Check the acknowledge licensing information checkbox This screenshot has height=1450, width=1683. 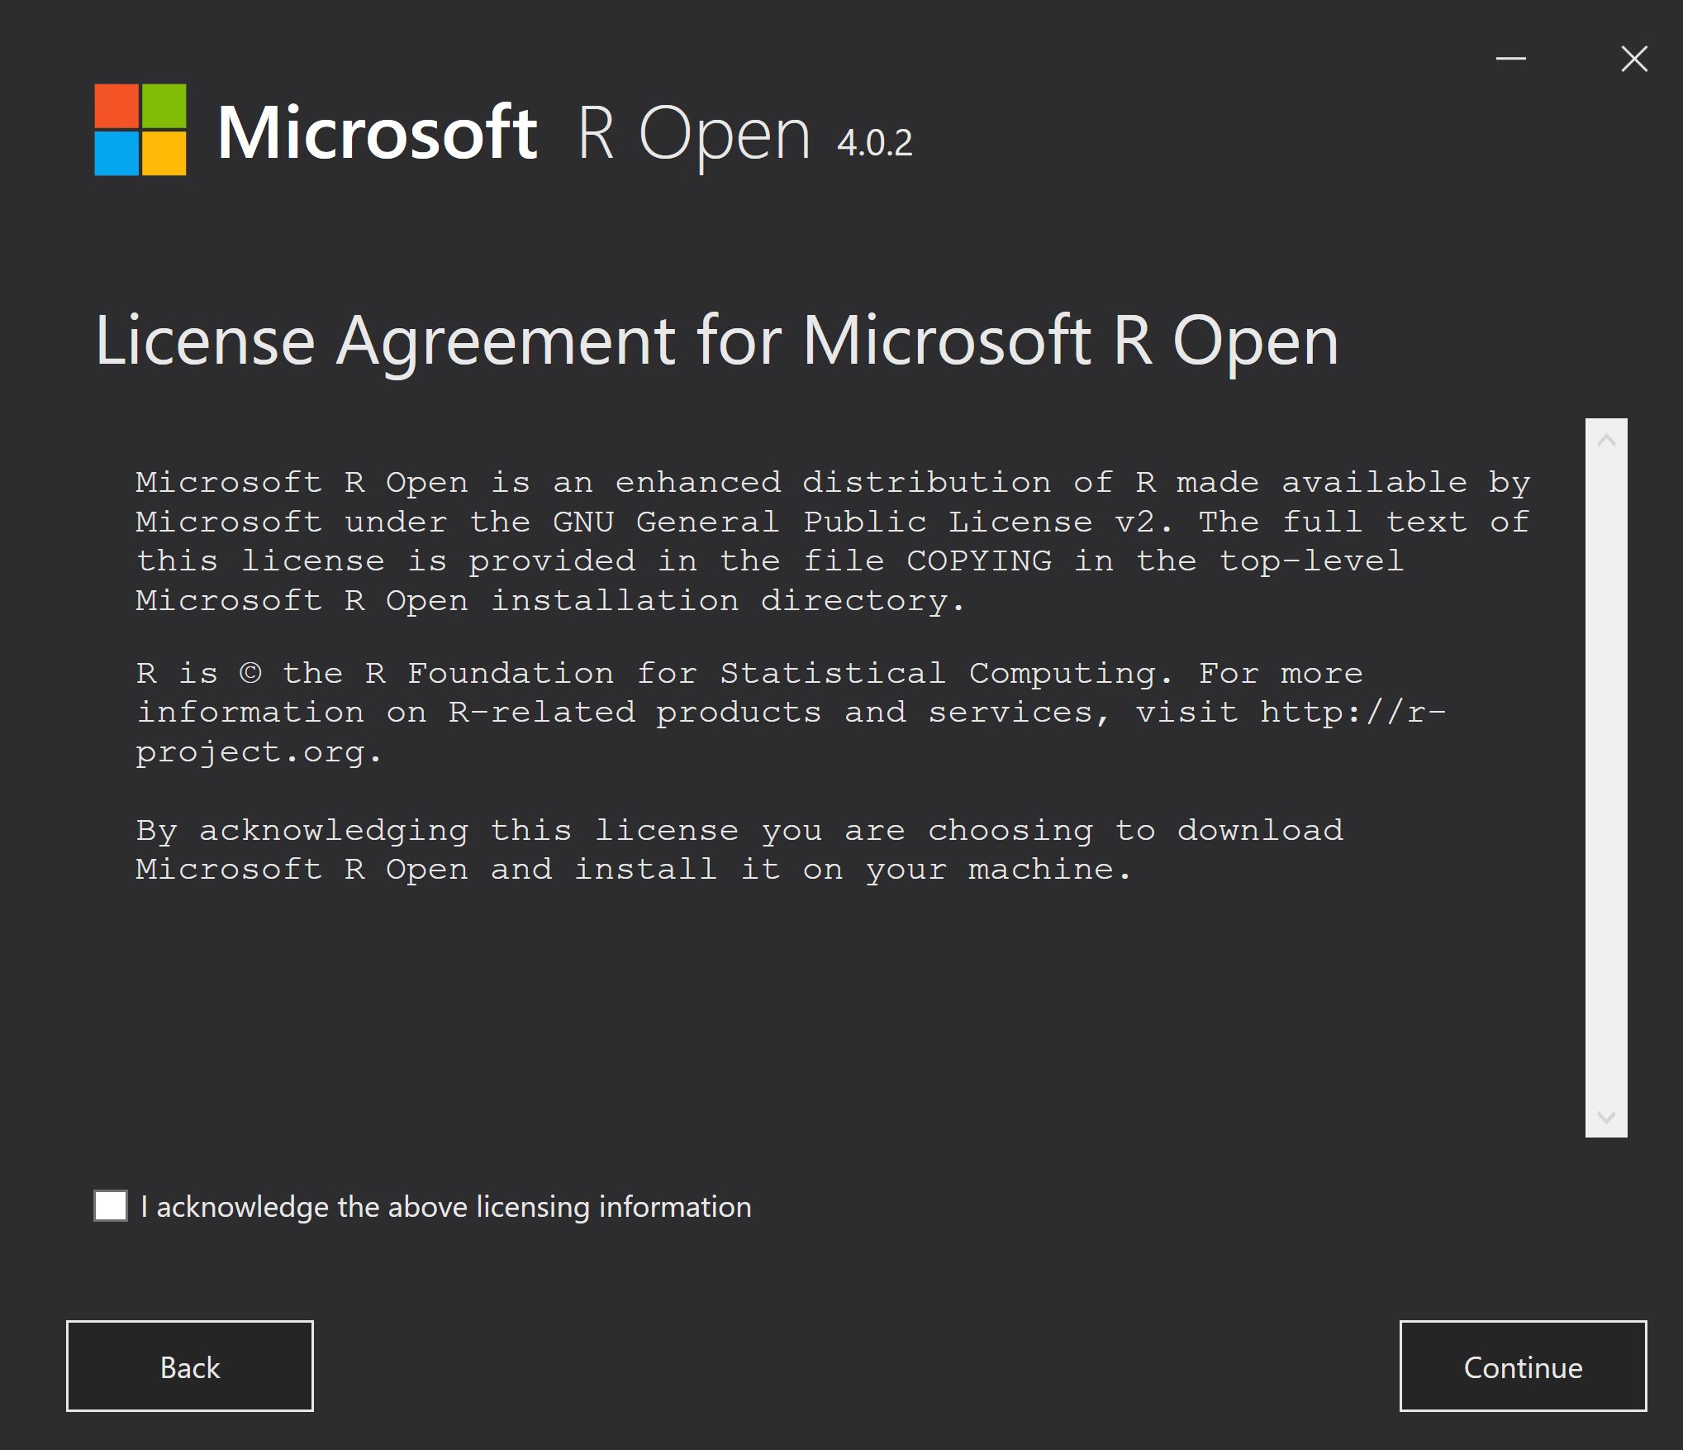tap(111, 1205)
